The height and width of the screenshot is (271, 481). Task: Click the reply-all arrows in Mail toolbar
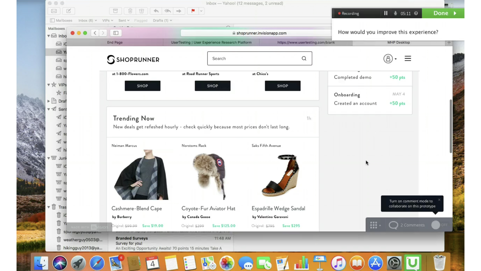(168, 11)
